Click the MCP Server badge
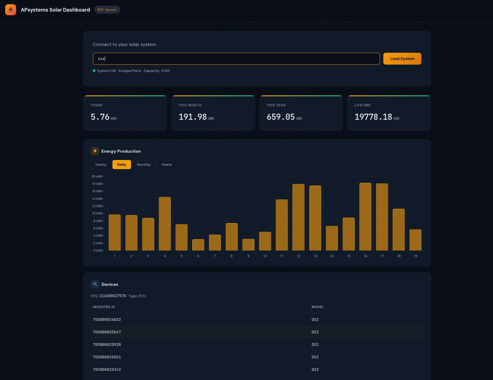493x380 pixels. [x=107, y=10]
